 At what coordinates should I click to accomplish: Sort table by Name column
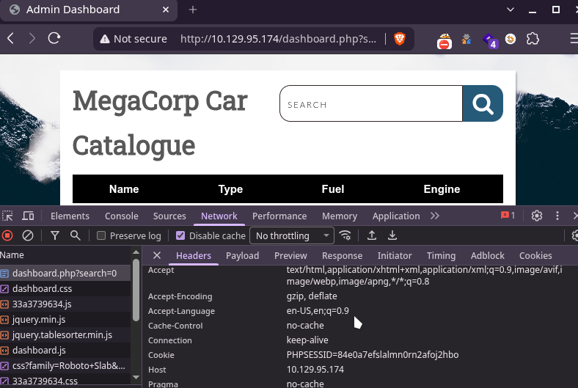[124, 189]
